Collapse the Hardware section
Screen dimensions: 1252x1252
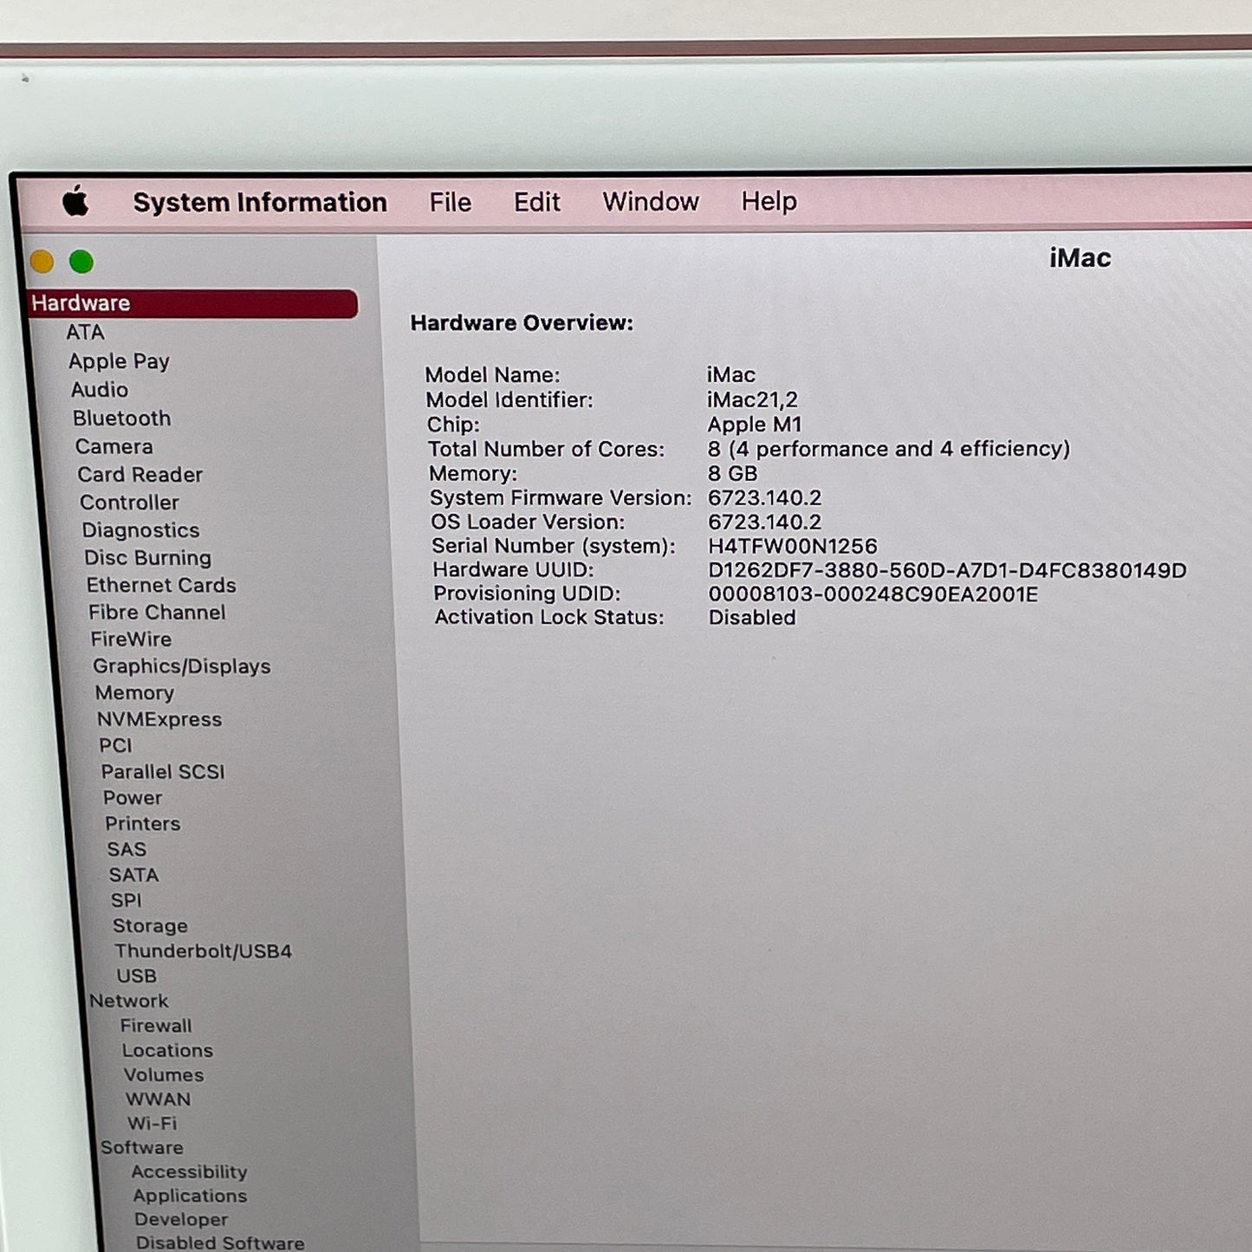81,302
